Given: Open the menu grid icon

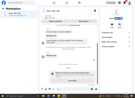Looking at the screenshot, I should click(x=119, y=3).
